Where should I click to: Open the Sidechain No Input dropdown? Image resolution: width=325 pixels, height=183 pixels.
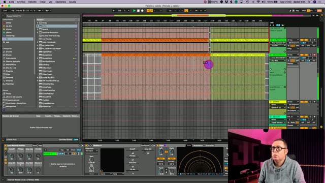coord(91,151)
